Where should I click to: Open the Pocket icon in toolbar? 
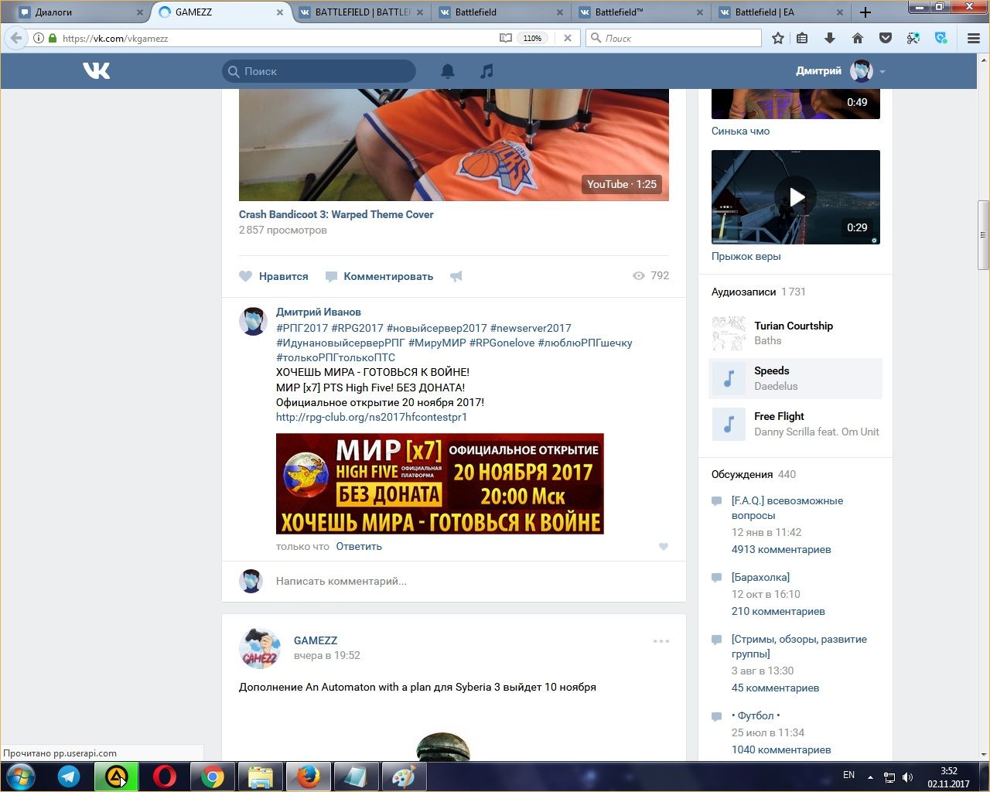(x=886, y=38)
